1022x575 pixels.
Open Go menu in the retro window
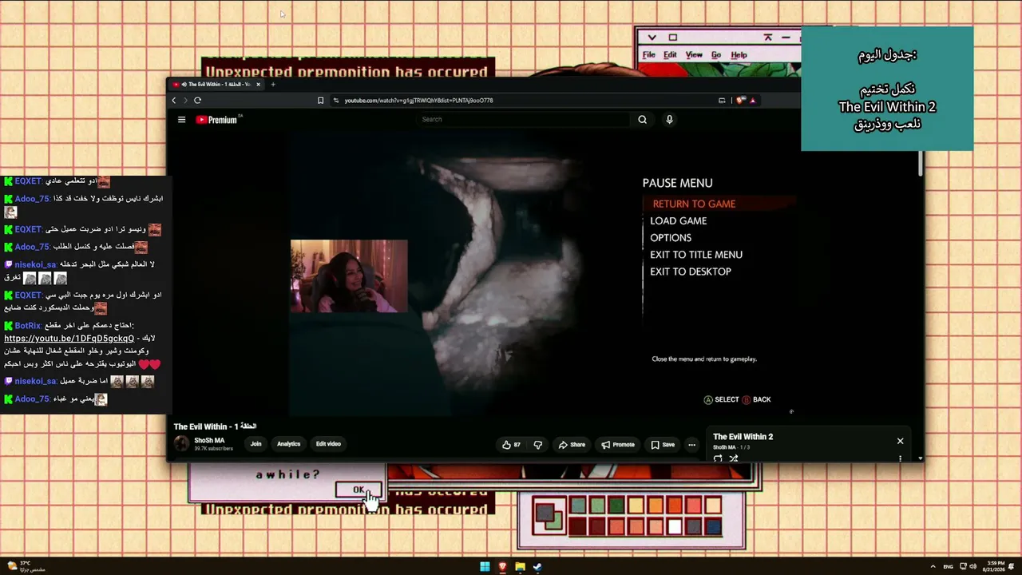point(716,55)
